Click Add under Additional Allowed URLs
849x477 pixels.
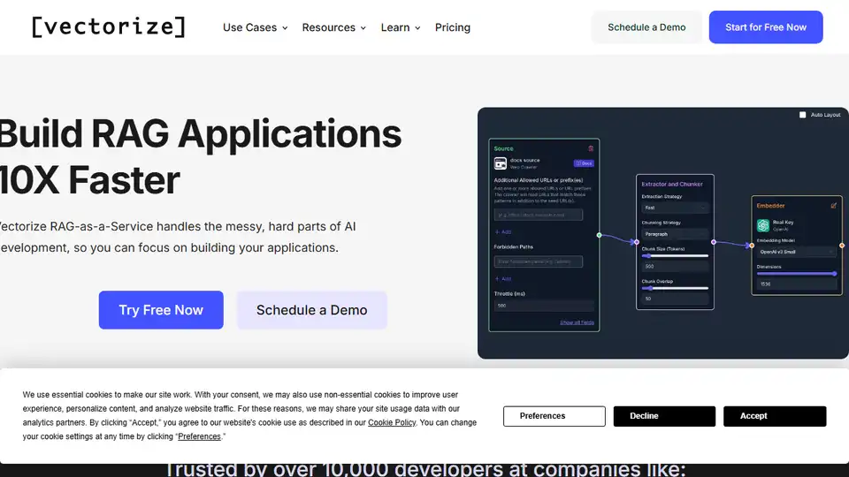pos(503,232)
